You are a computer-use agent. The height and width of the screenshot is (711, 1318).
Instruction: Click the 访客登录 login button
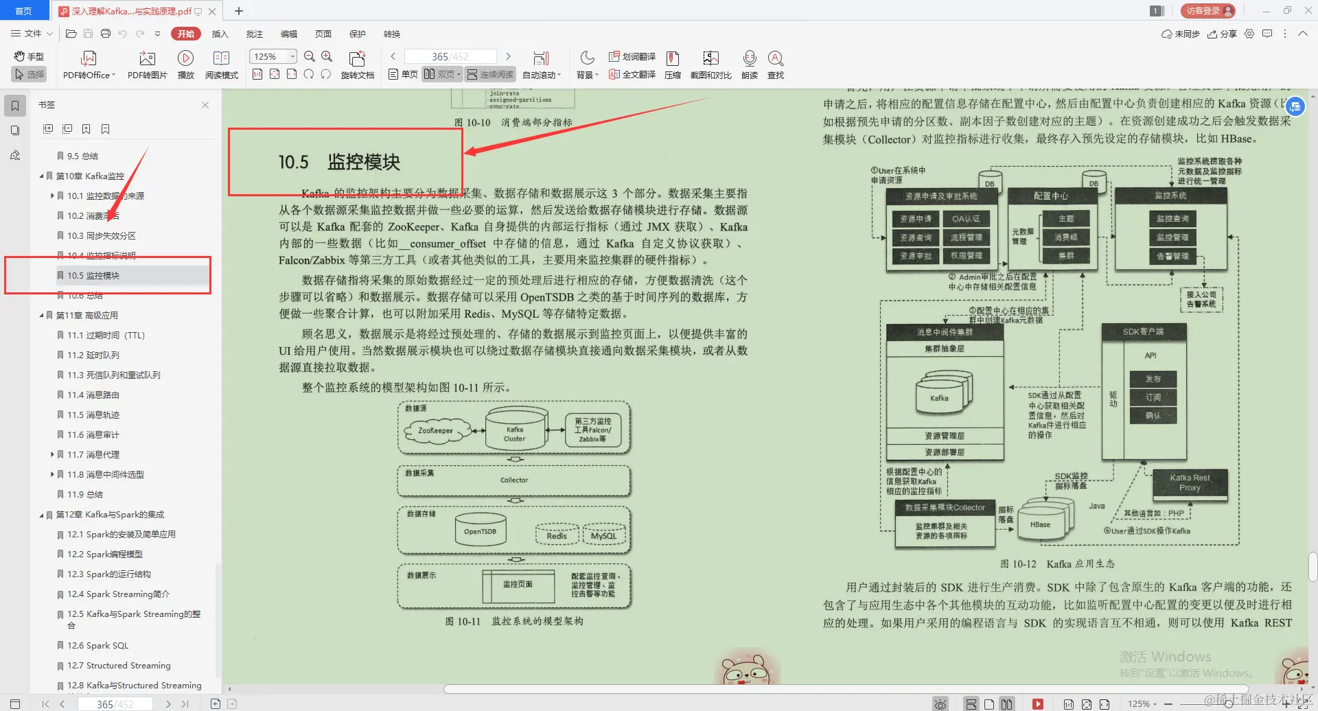[1207, 10]
